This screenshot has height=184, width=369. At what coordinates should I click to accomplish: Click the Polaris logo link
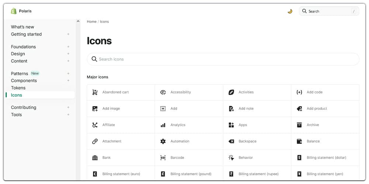coord(21,11)
